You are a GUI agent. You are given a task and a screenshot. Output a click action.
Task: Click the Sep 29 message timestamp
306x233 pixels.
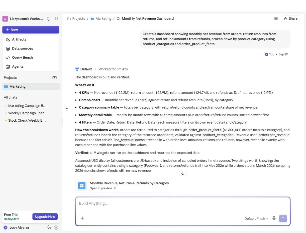pos(283,54)
